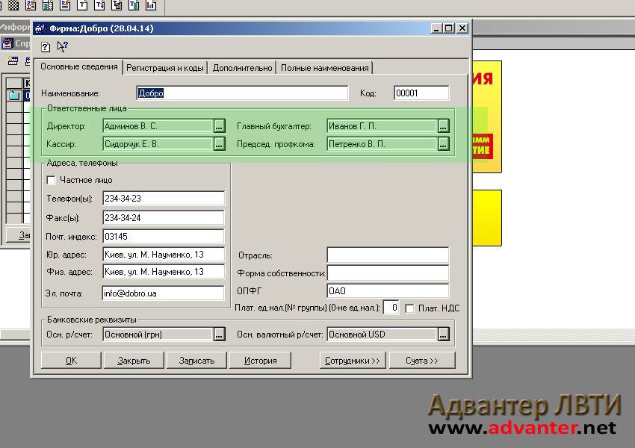Click the Плат. ед. нал. group number field
Screen dimensions: 635x448
click(391, 308)
